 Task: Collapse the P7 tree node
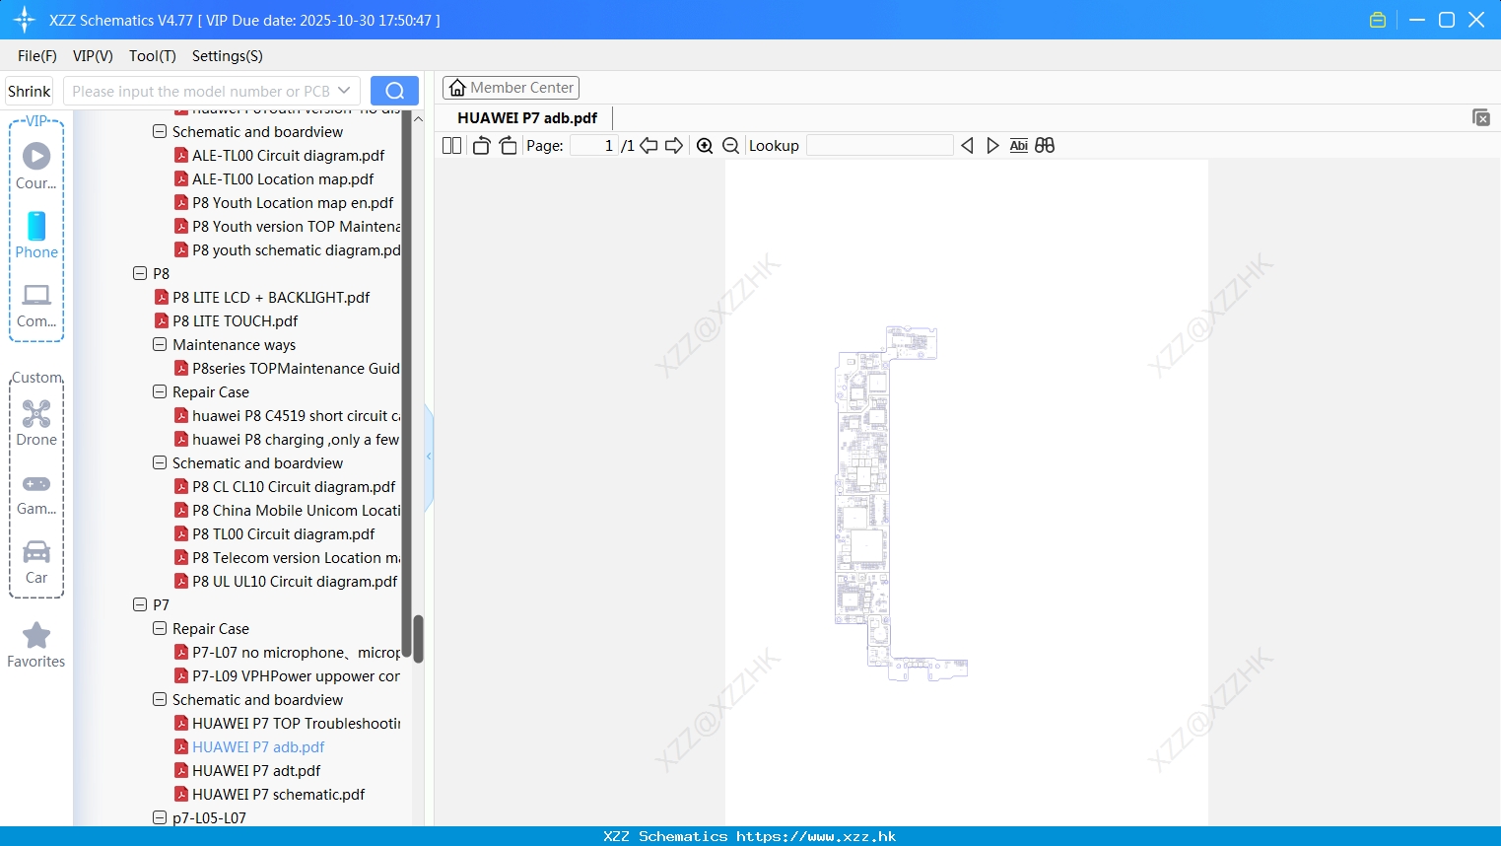[x=140, y=604]
